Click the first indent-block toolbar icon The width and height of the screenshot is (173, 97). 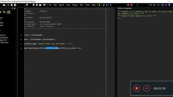(x=151, y=5)
